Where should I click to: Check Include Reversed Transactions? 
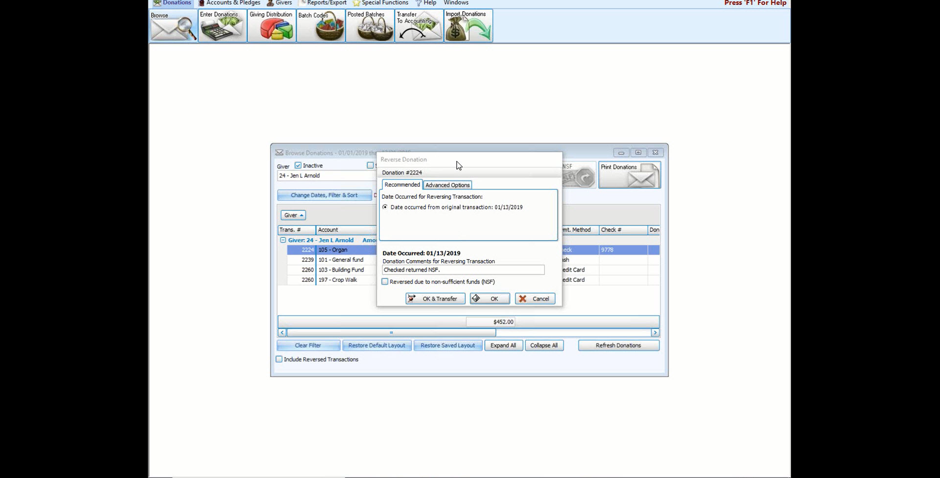tap(280, 359)
